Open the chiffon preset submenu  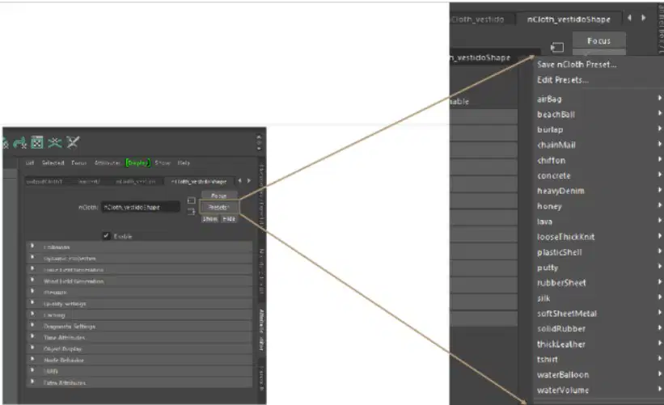598,160
